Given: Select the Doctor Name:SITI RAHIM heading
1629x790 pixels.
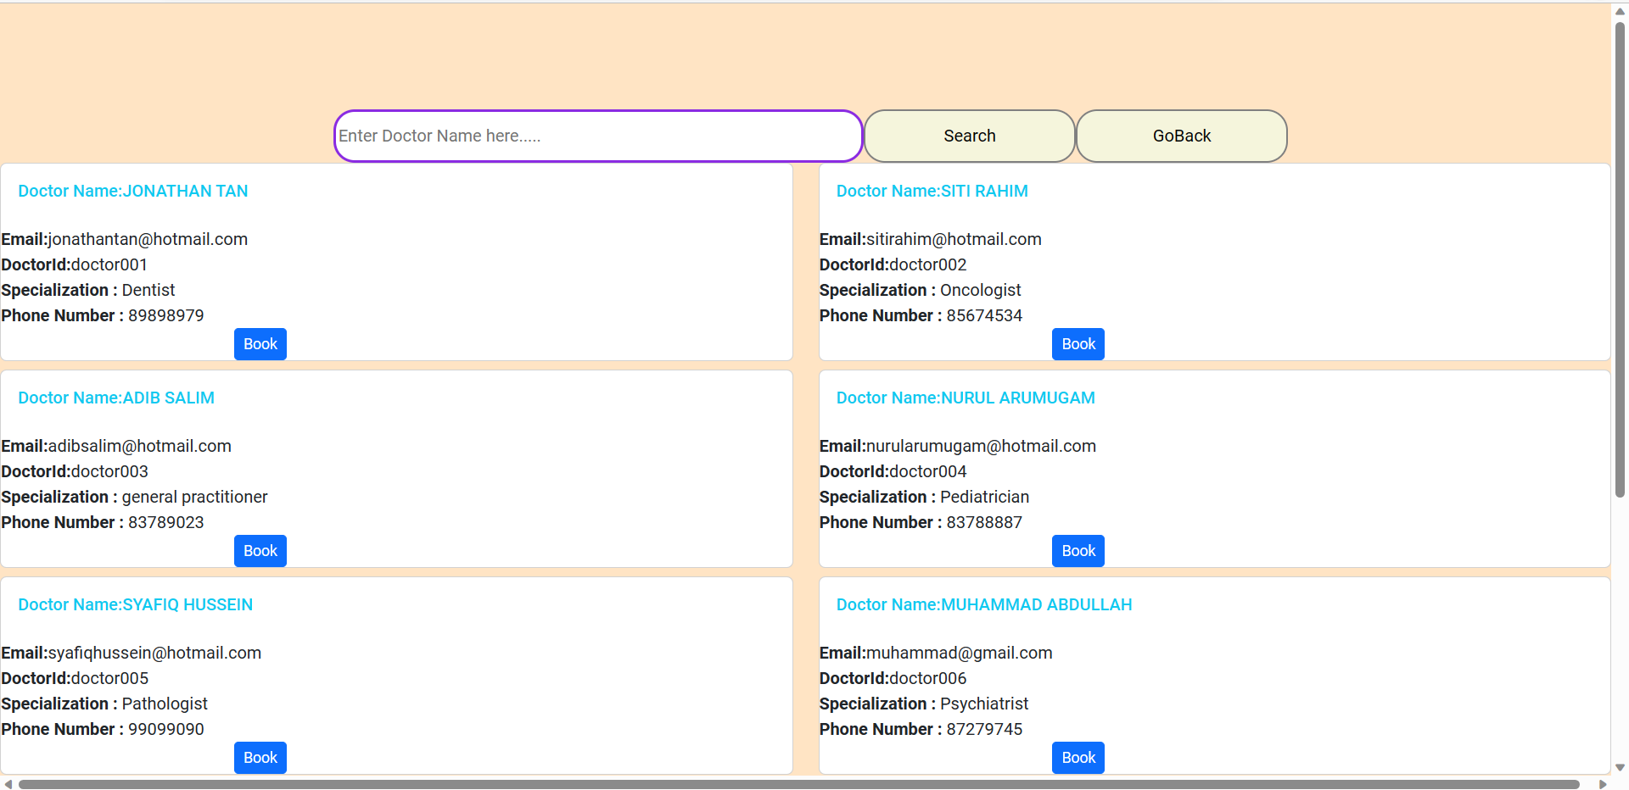Looking at the screenshot, I should coord(932,191).
